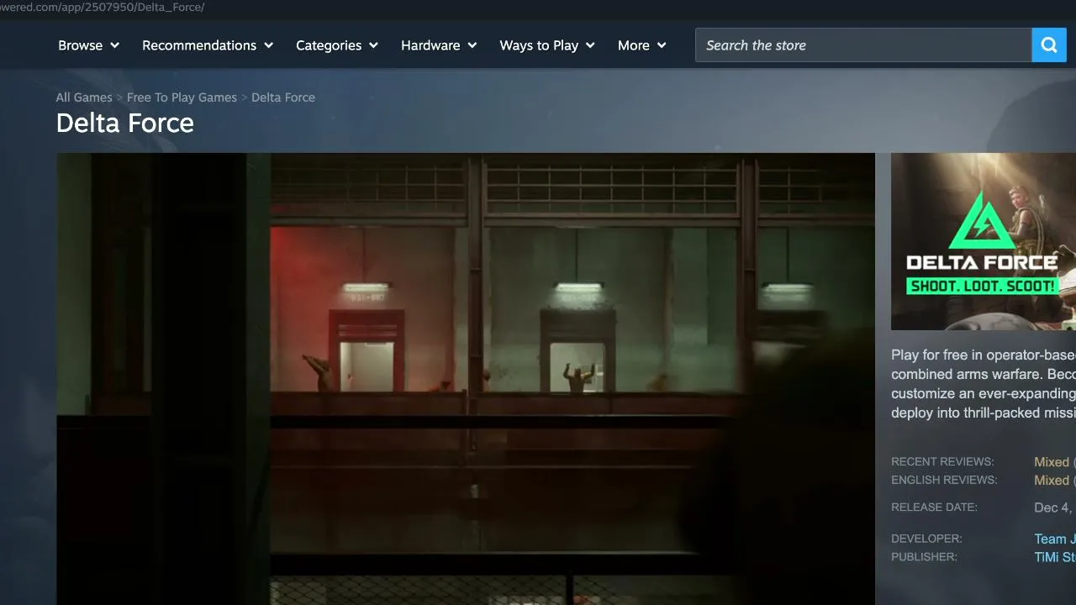This screenshot has width=1076, height=605.
Task: Click the PUBLISHER label
Action: [924, 557]
